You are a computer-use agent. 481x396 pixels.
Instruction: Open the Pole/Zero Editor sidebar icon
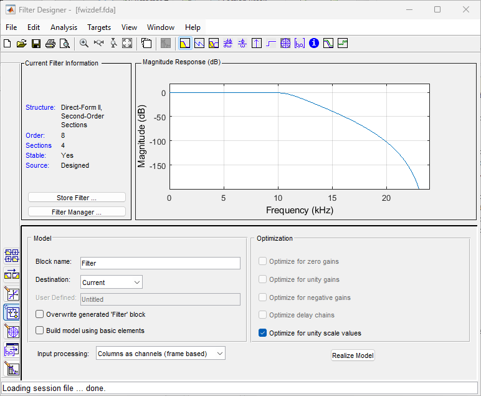[x=12, y=331]
